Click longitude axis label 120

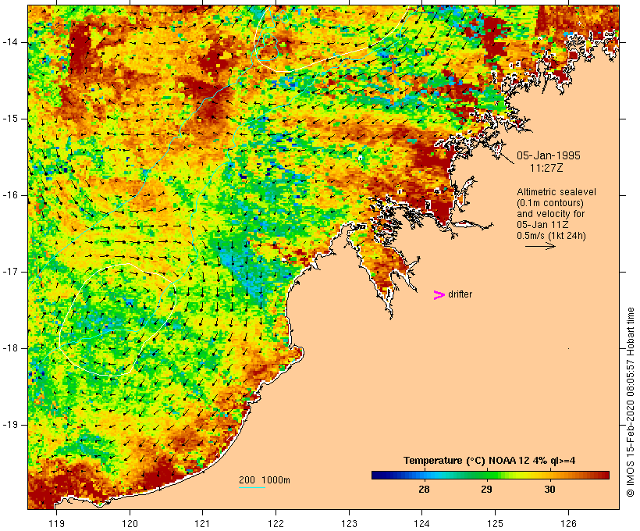pyautogui.click(x=130, y=523)
